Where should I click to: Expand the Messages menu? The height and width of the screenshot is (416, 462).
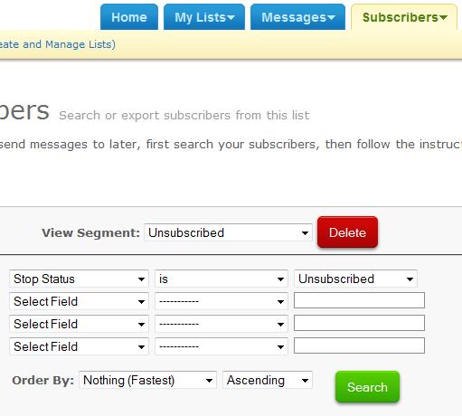[297, 17]
